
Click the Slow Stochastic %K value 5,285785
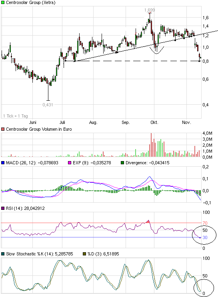pos(64,254)
